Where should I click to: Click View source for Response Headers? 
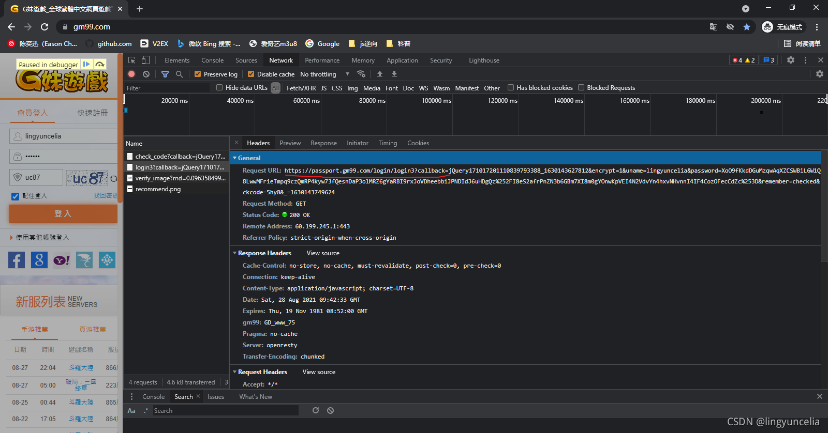323,253
